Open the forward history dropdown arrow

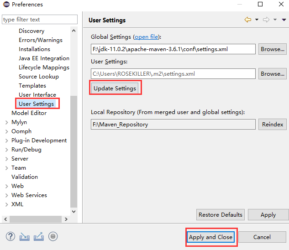pos(275,20)
